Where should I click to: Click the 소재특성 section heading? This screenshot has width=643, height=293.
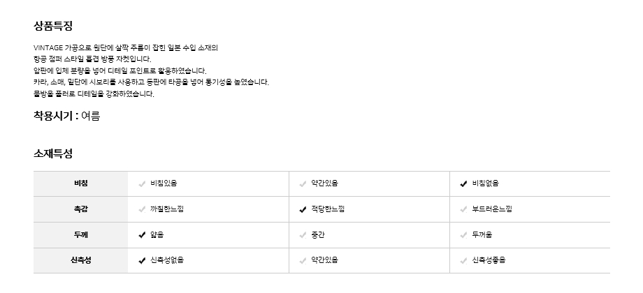click(53, 153)
